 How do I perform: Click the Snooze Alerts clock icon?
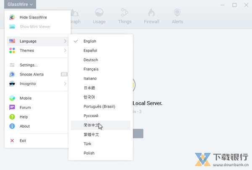click(x=12, y=75)
